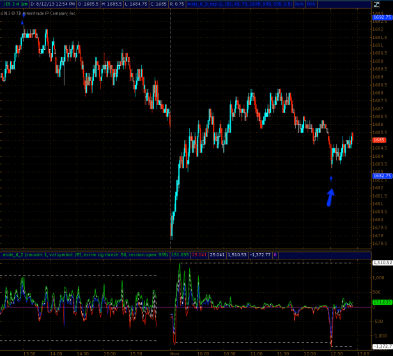
Task: Click the blue 1682.75 price bubble
Action: [x=382, y=175]
